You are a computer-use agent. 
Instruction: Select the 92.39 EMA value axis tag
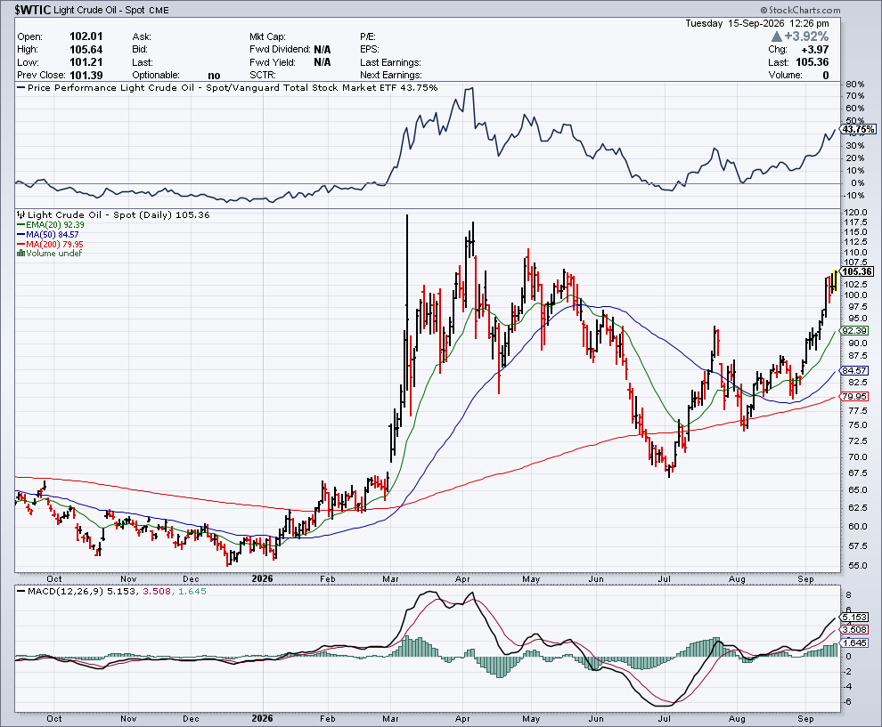(853, 331)
